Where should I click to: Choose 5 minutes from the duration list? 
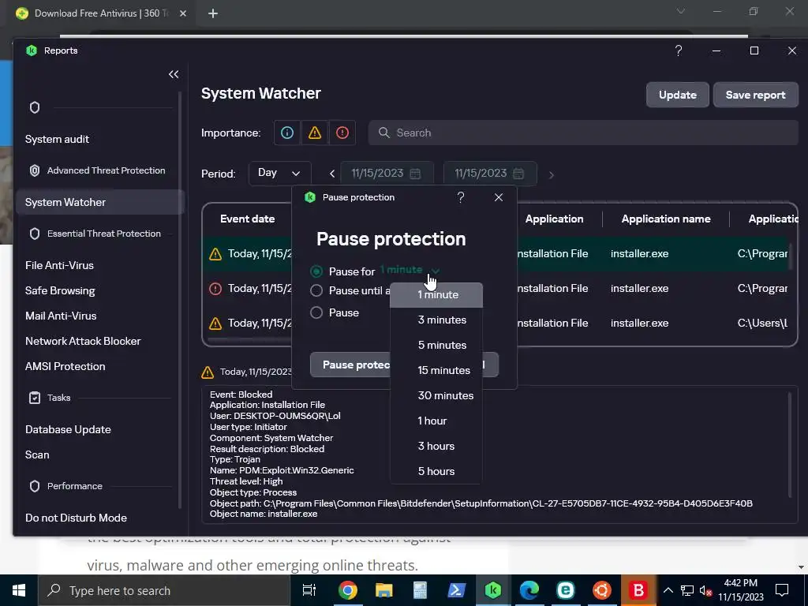click(x=436, y=346)
